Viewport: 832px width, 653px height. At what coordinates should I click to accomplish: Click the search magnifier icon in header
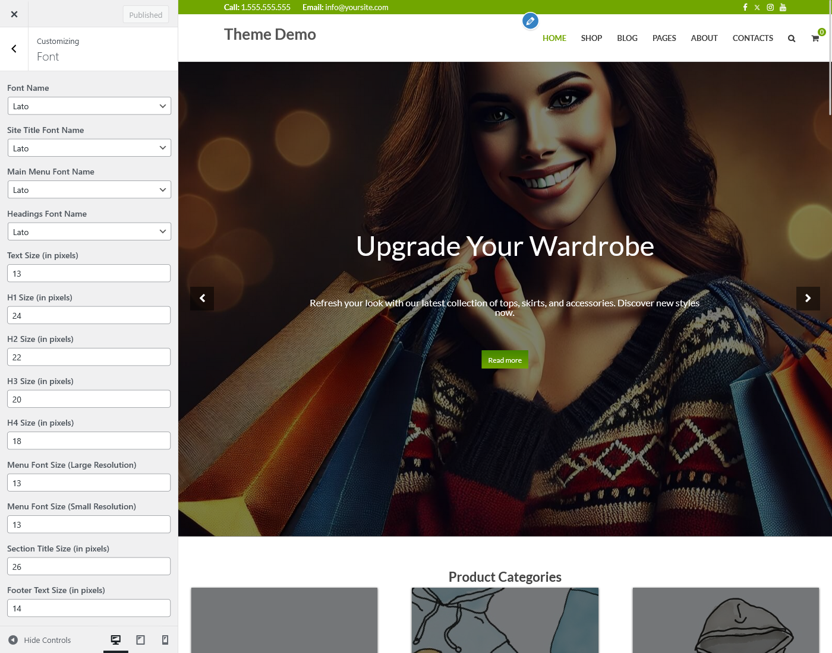tap(792, 39)
